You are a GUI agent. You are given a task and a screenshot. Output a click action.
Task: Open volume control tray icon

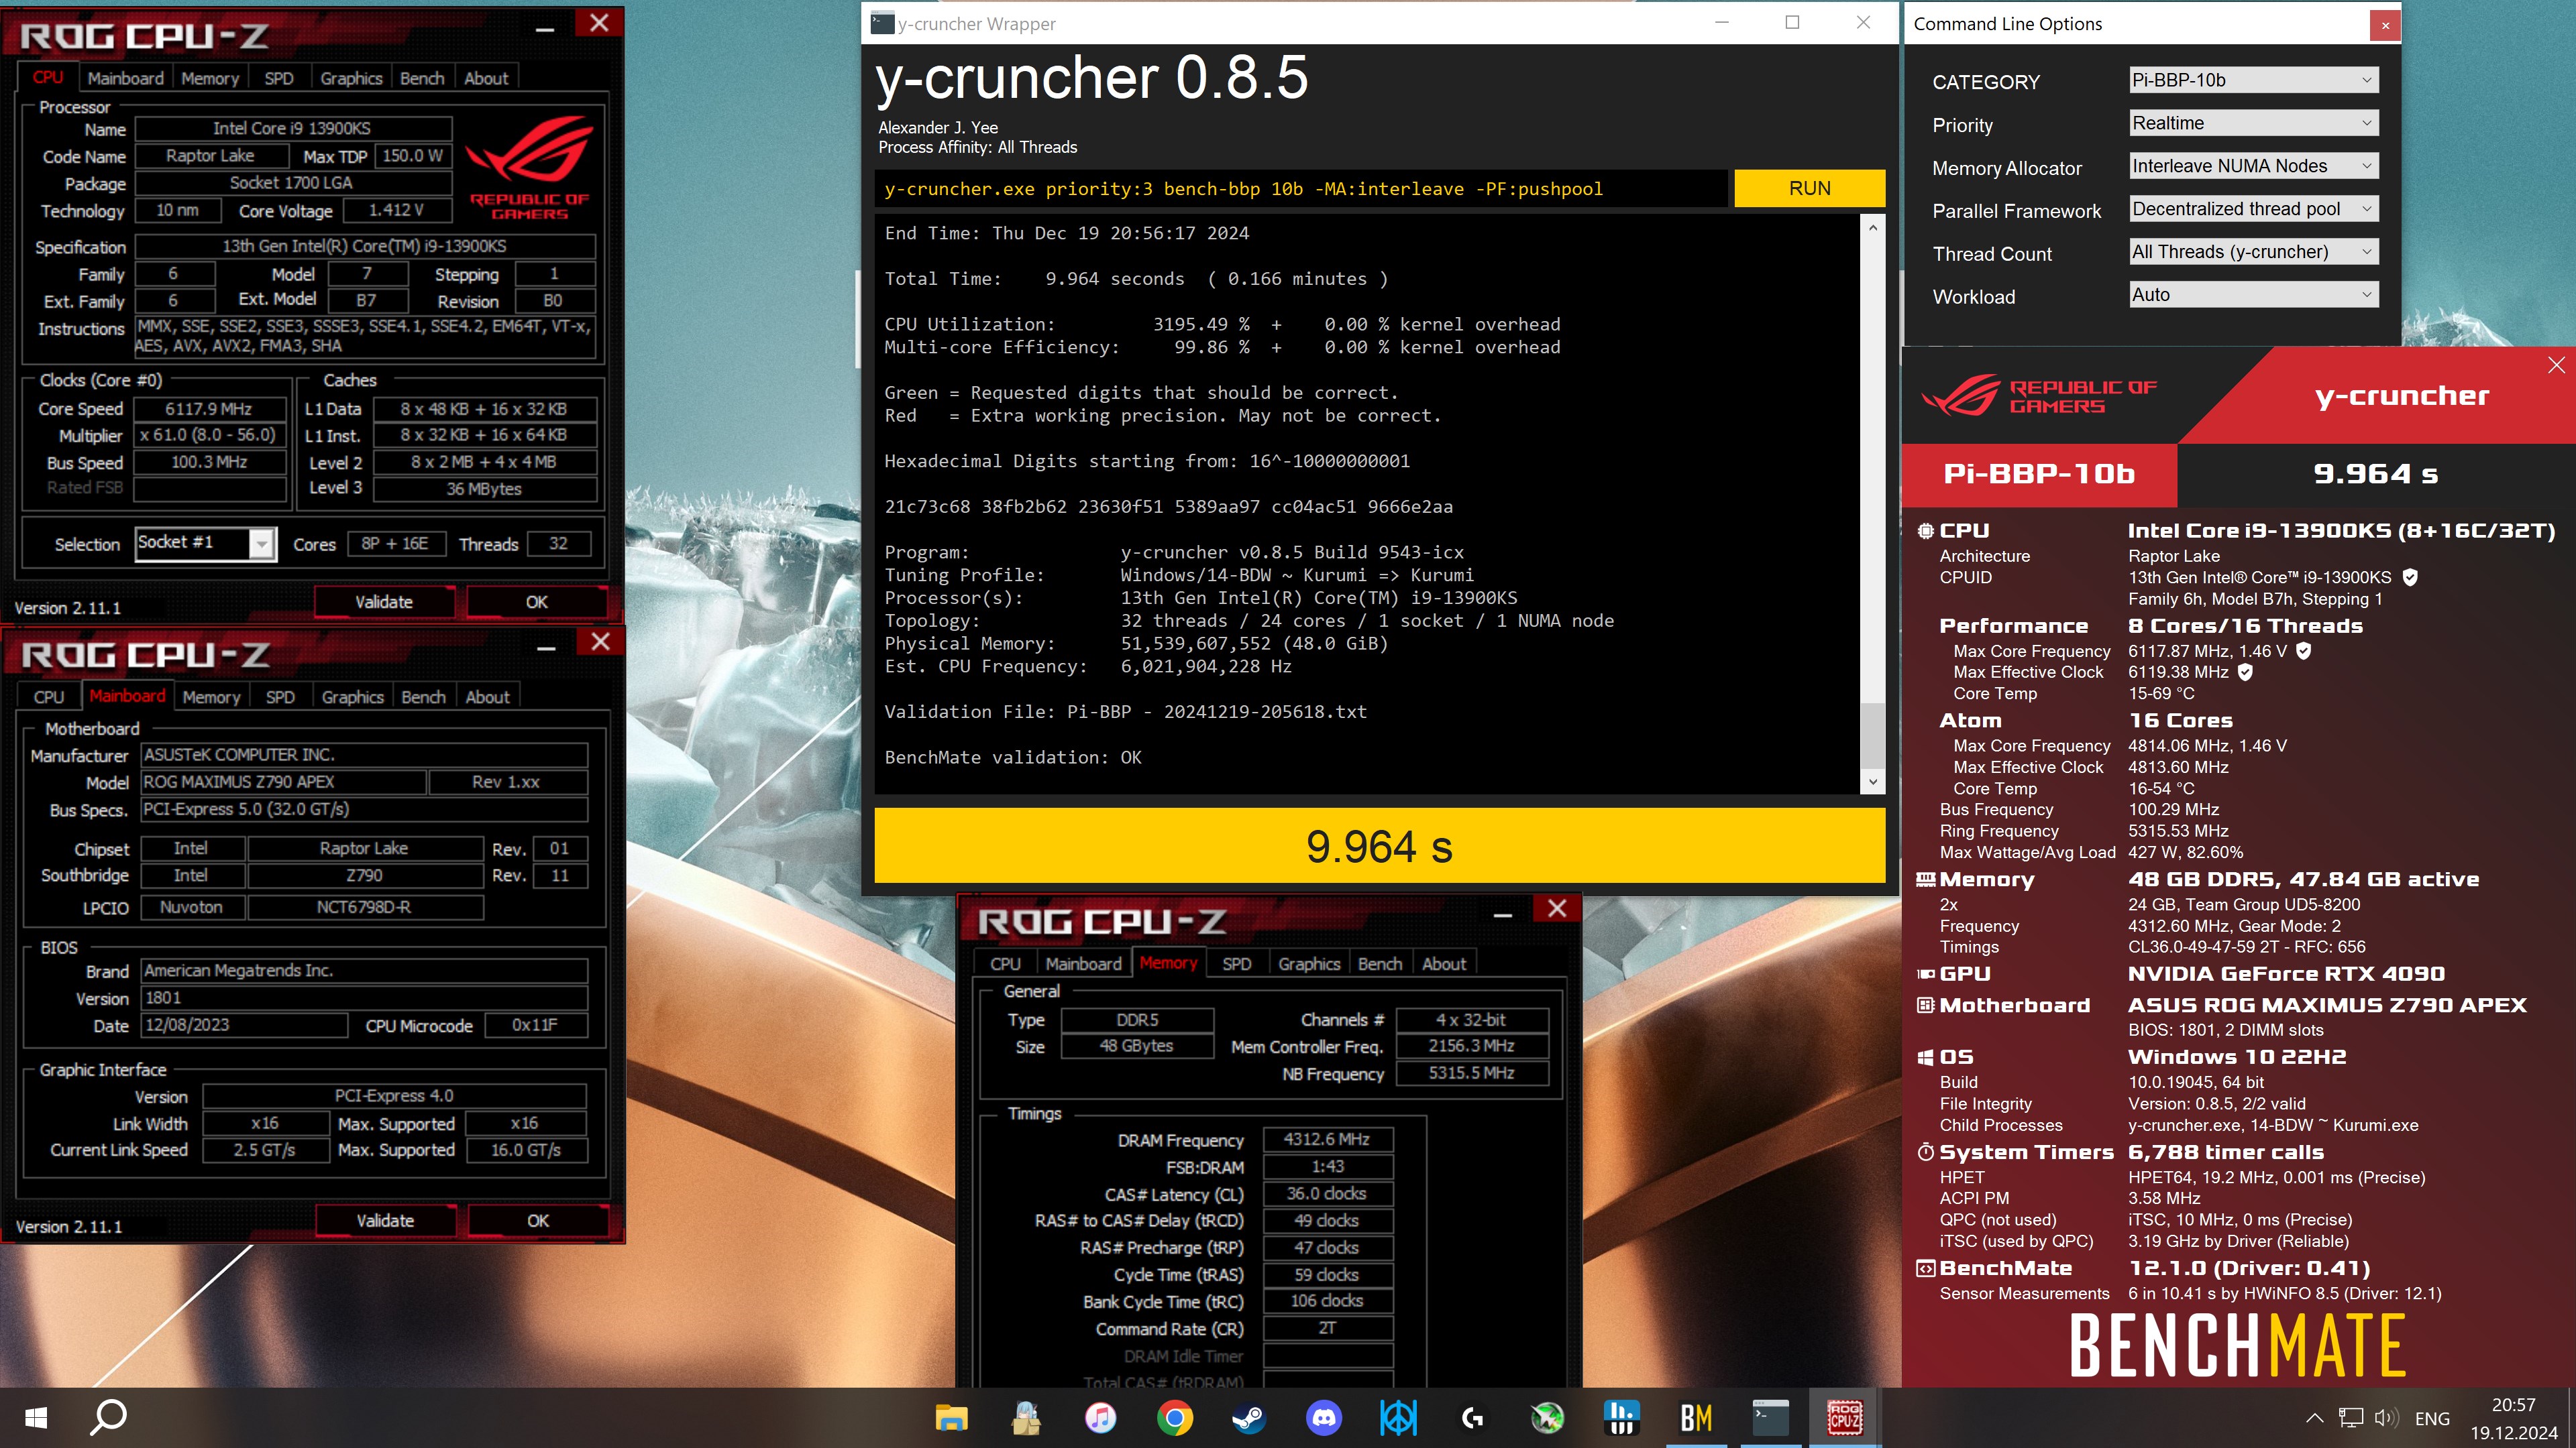coord(2386,1418)
